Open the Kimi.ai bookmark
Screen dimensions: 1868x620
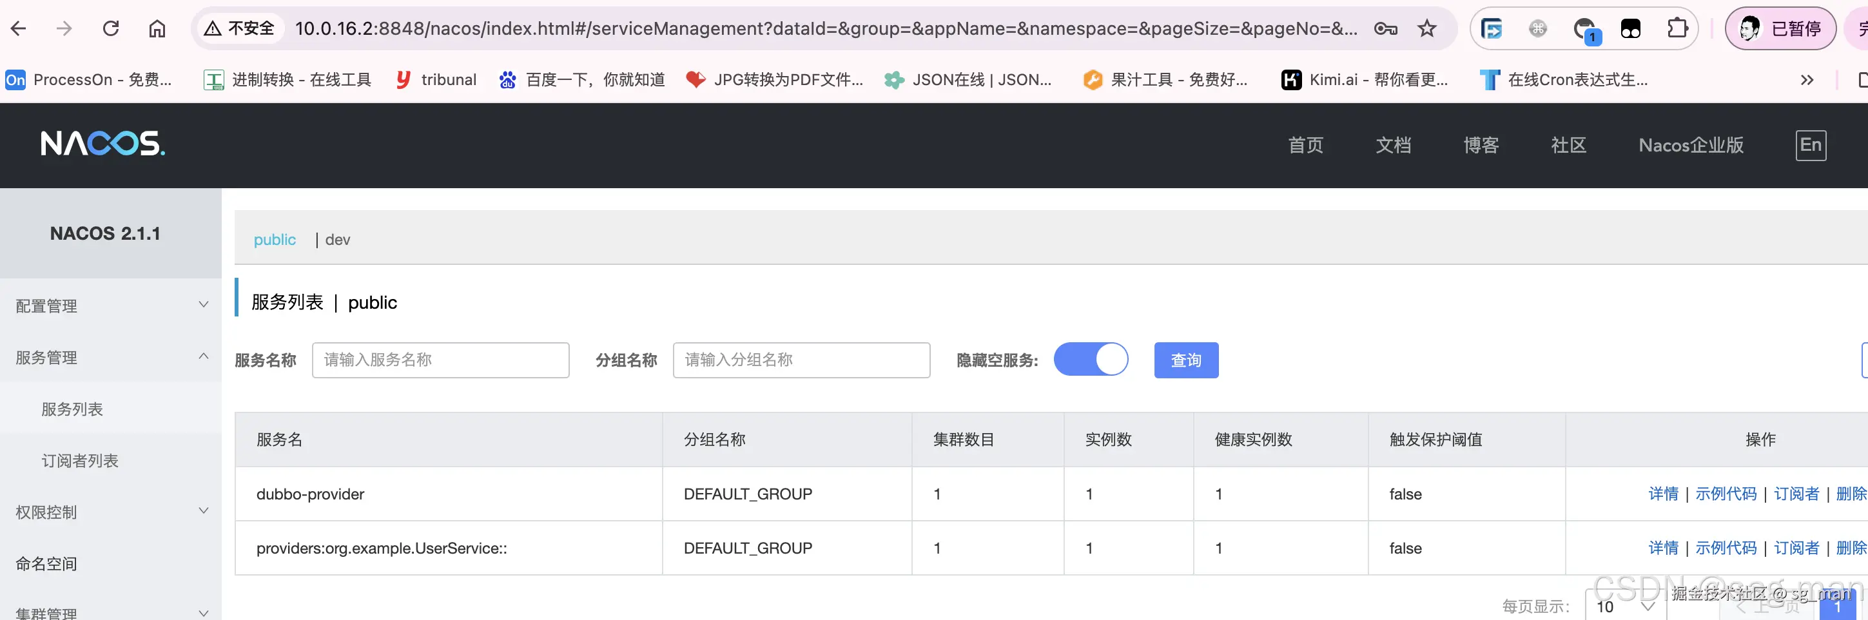[1365, 80]
